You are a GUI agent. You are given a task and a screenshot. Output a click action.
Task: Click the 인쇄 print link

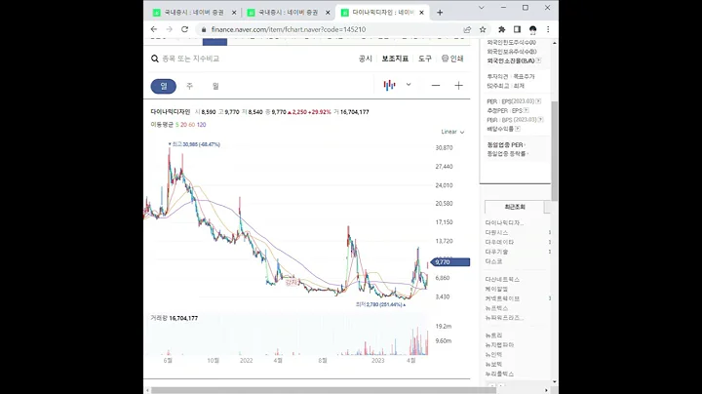pyautogui.click(x=456, y=59)
